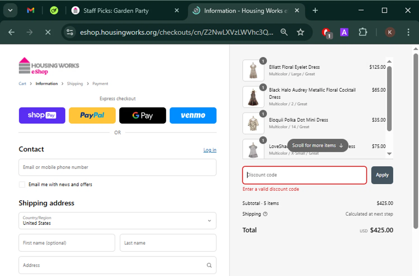Image resolution: width=419 pixels, height=276 pixels.
Task: Apply the discount code
Action: [x=382, y=175]
